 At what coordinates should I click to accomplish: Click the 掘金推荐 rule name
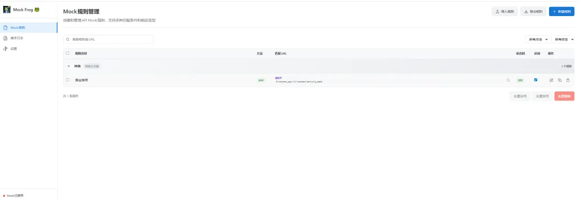(x=81, y=80)
